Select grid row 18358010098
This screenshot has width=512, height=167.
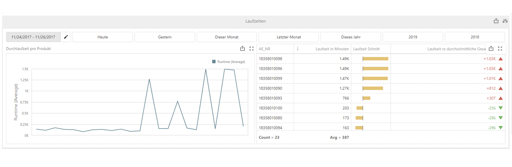tap(271, 59)
